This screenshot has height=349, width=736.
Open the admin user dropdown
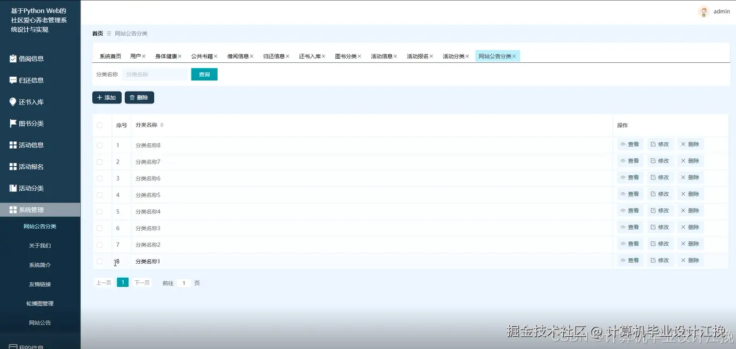(x=722, y=12)
